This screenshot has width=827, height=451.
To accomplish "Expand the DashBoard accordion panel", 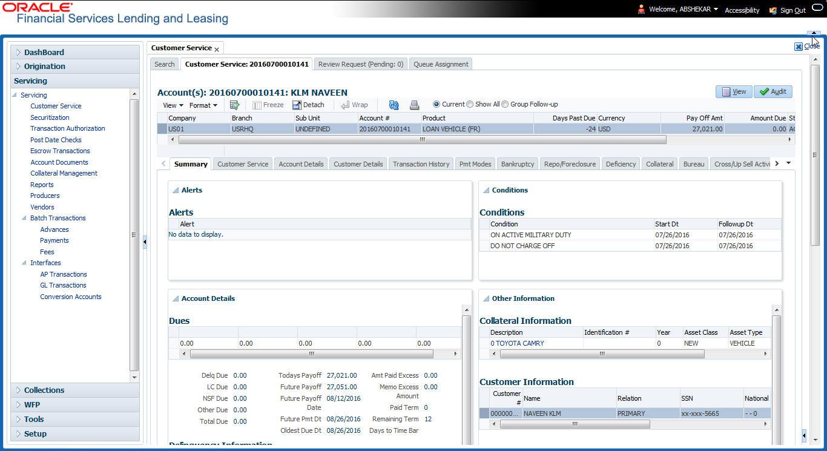I will pos(75,52).
